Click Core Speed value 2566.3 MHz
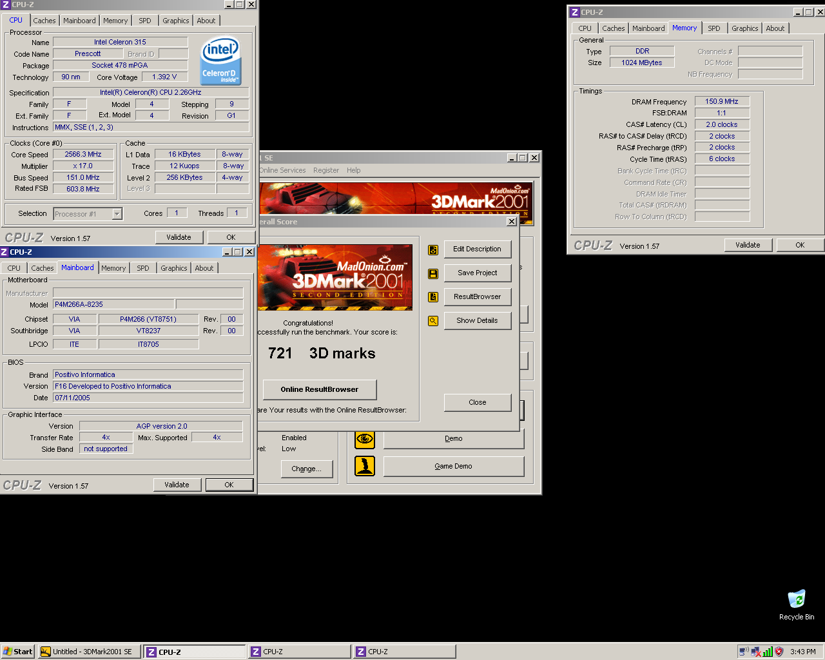This screenshot has width=825, height=660. pyautogui.click(x=83, y=155)
